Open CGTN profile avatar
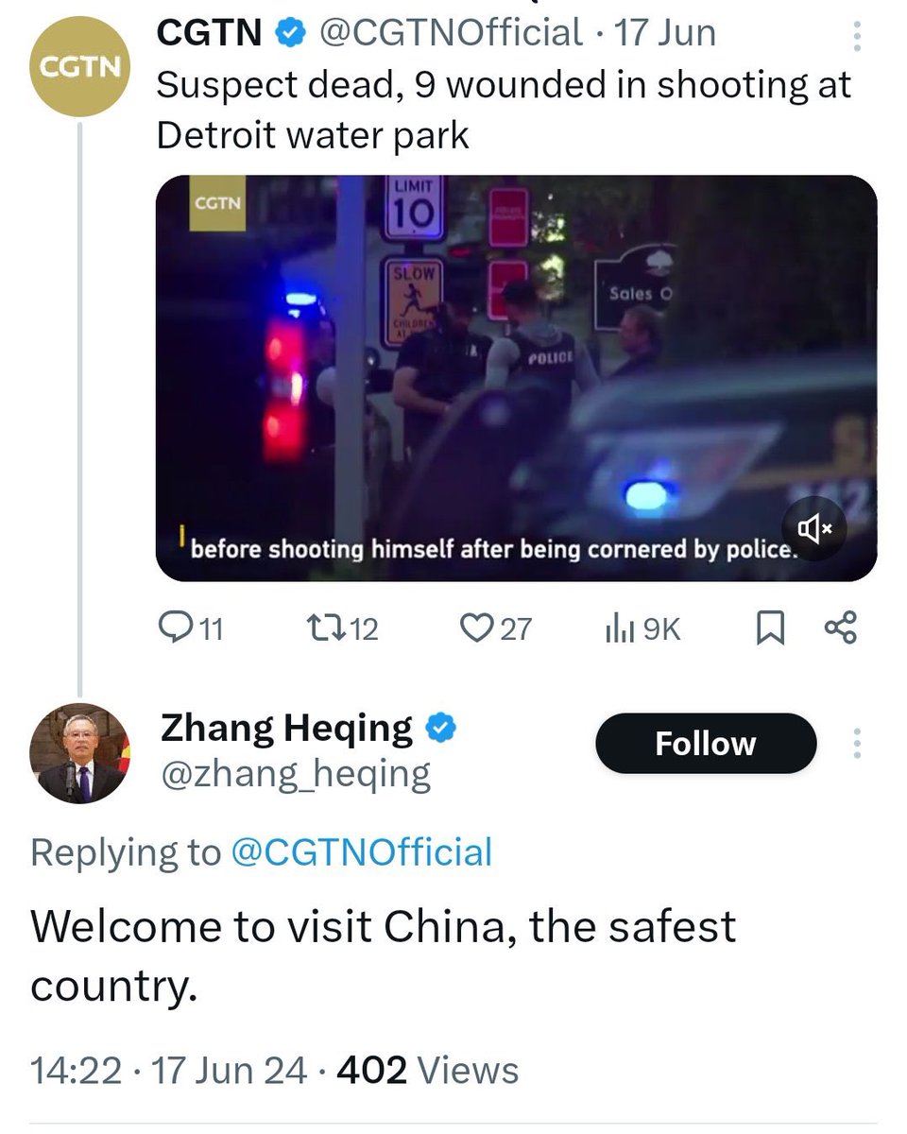This screenshot has width=907, height=1134. pos(80,65)
